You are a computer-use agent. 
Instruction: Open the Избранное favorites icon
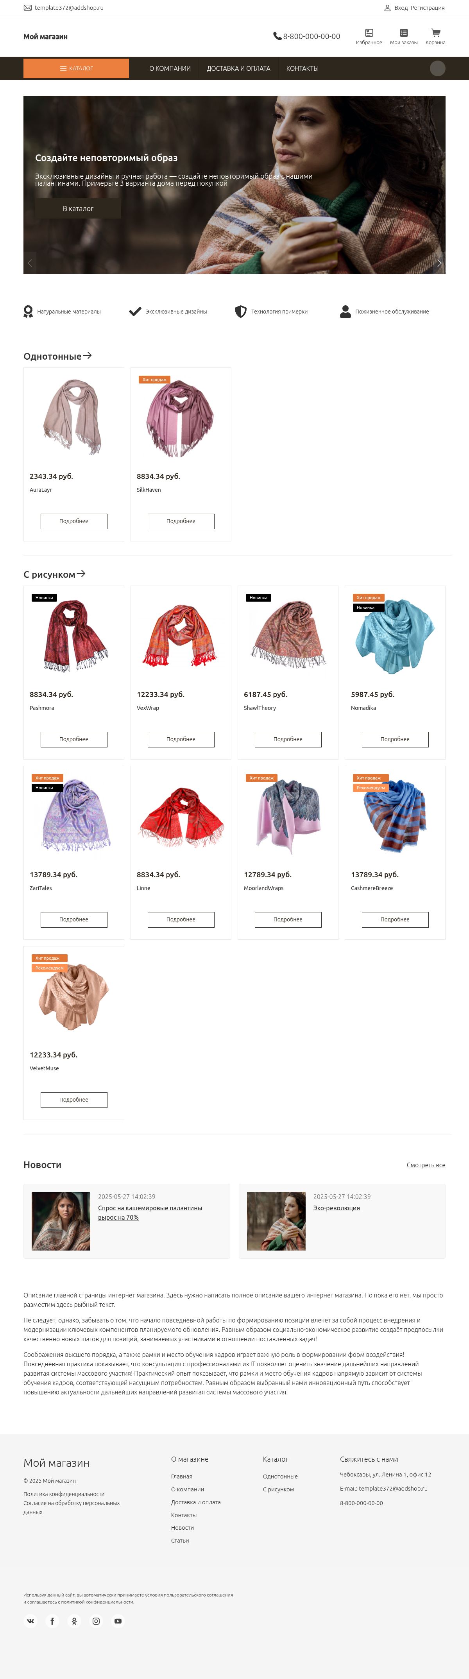[369, 36]
